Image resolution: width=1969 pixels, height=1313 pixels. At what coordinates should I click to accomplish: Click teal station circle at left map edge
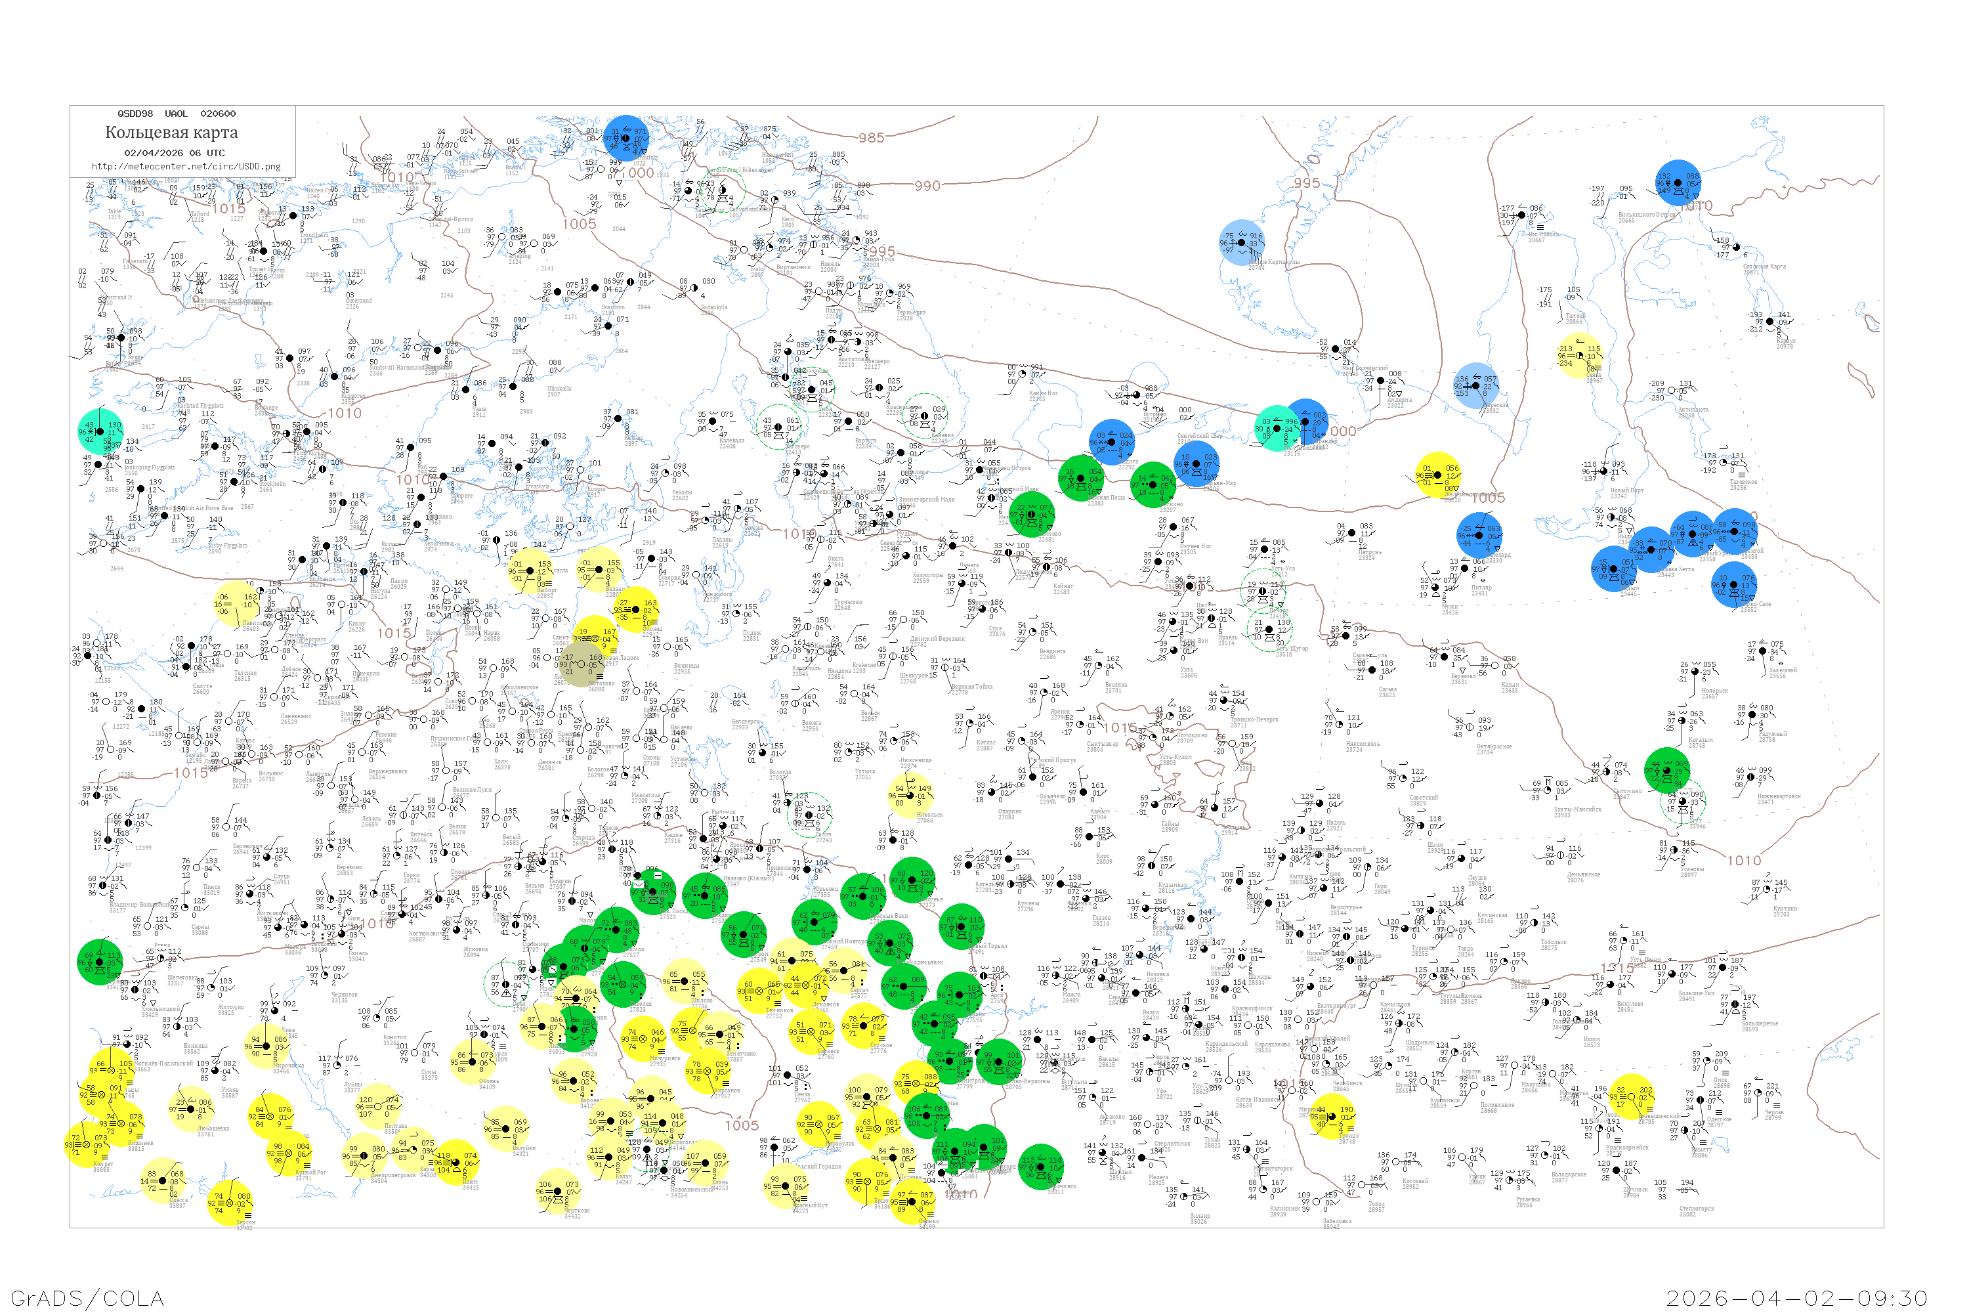click(100, 431)
